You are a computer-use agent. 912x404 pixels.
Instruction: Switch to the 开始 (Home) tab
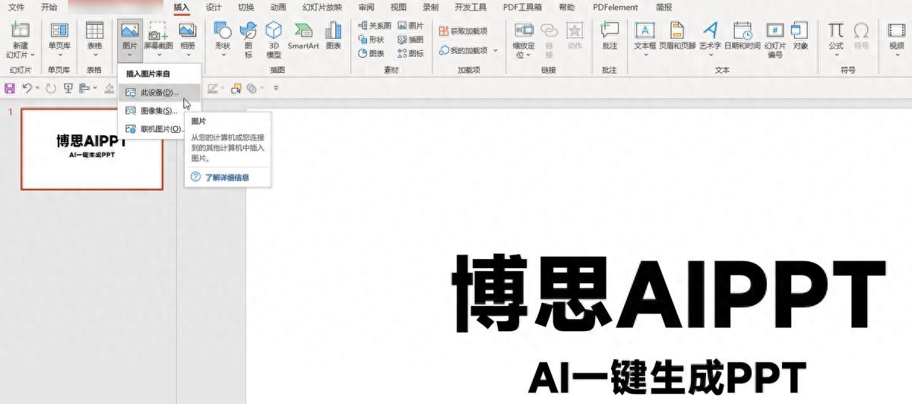point(49,7)
